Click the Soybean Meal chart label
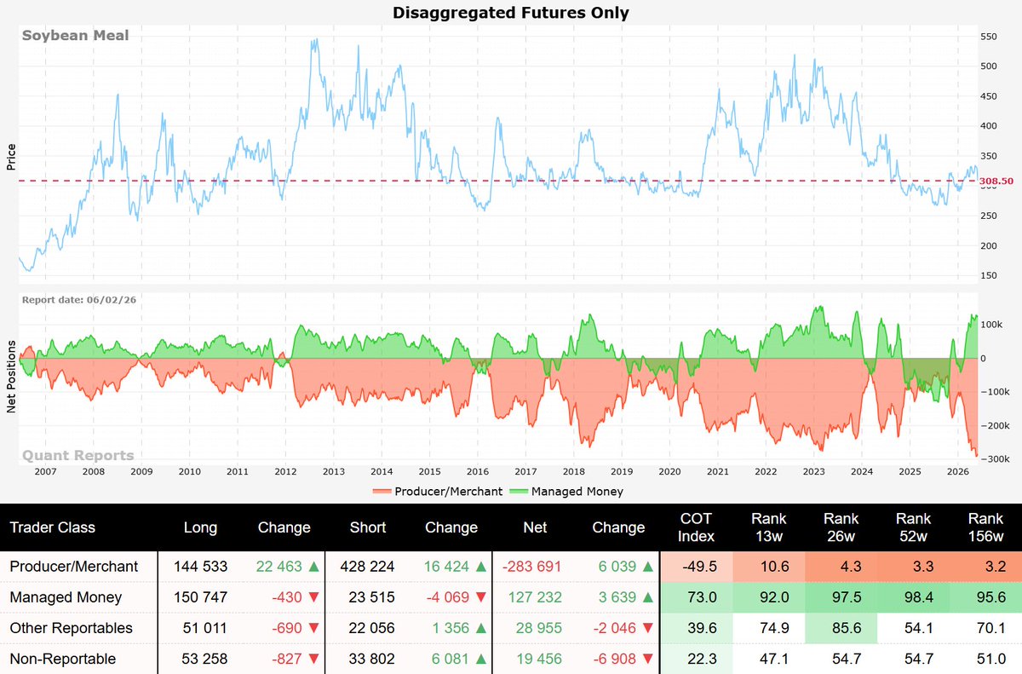Screen dimensions: 1022x674 (x=75, y=36)
